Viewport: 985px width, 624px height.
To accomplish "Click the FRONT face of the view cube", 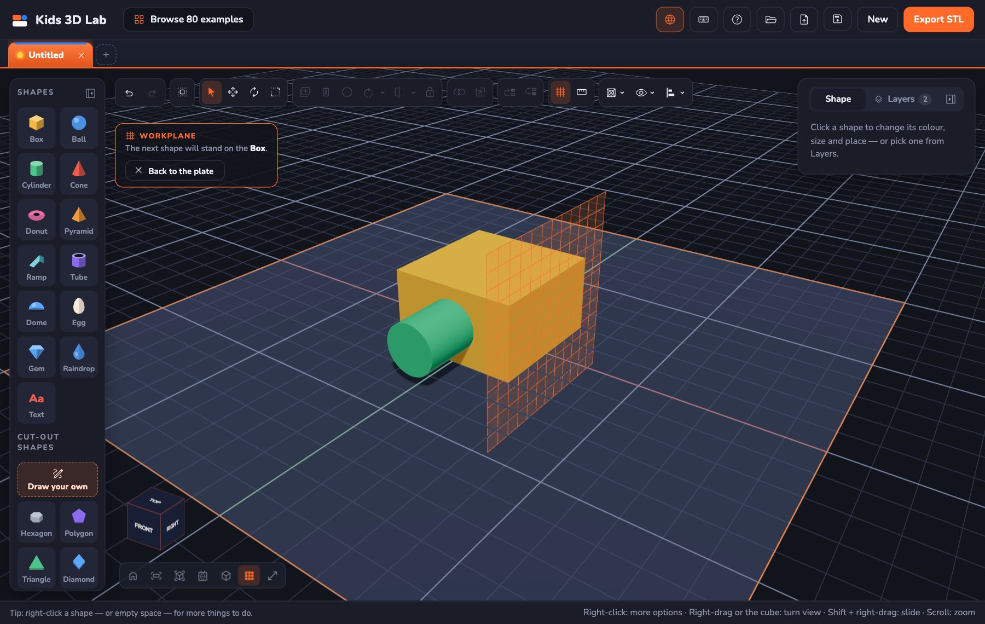I will point(144,527).
